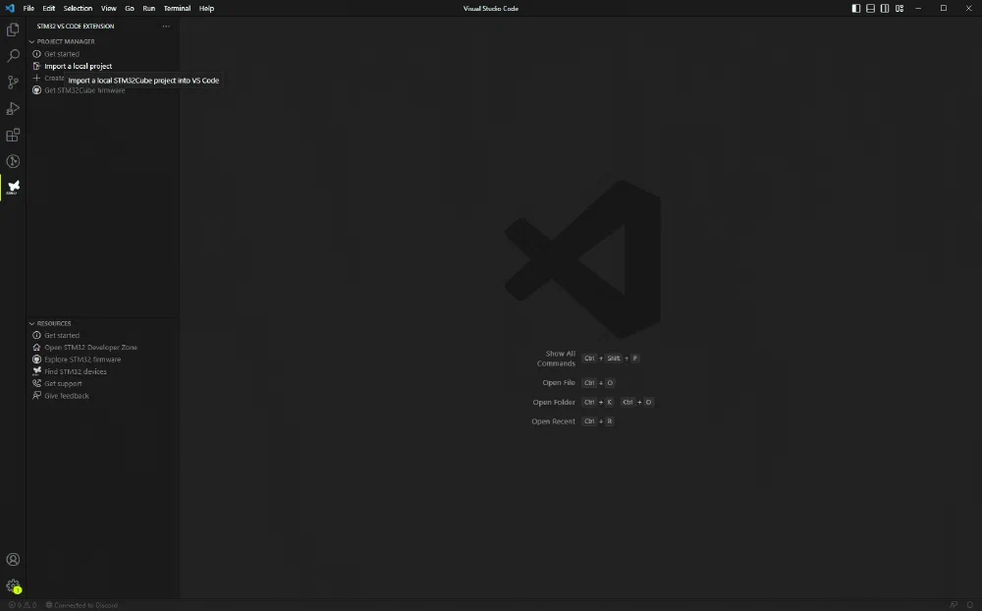Open the Manage gear icon
Viewport: 982px width, 611px height.
pos(13,585)
